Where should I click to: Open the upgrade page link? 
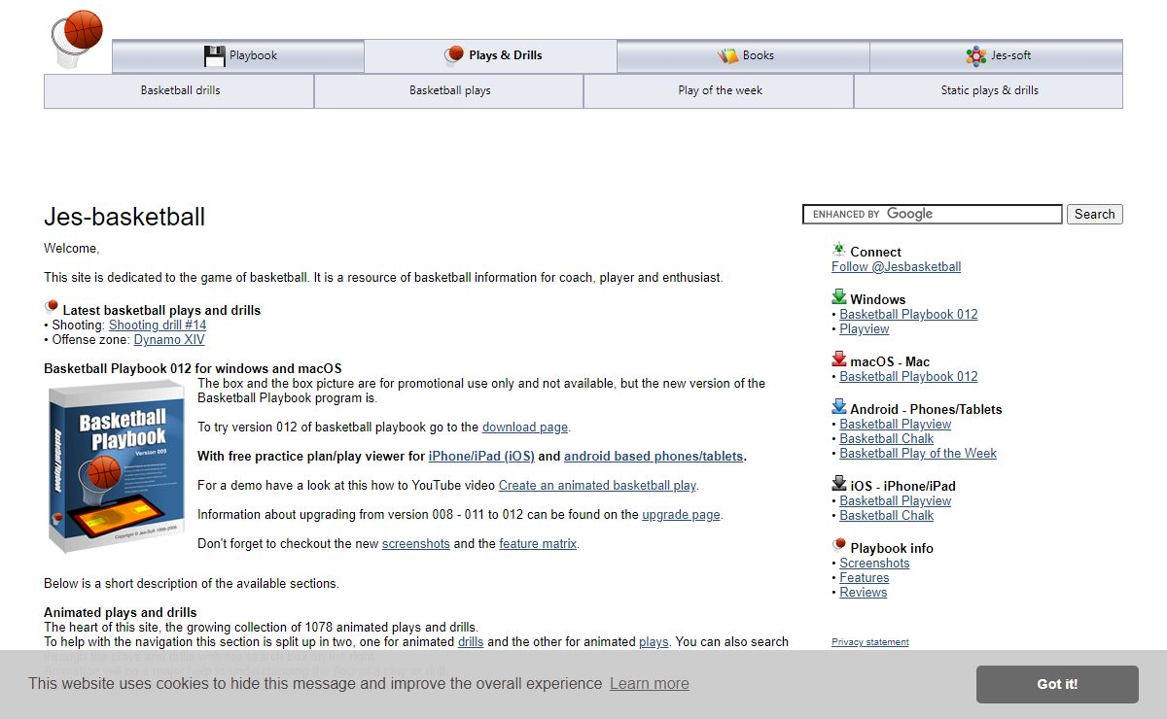coord(681,514)
